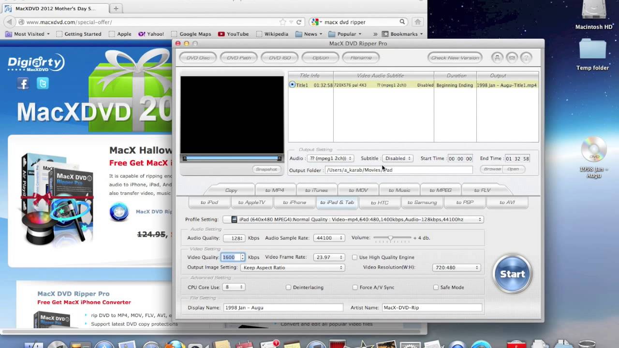This screenshot has width=619, height=348.
Task: Click the Getting Started bookmark
Action: (x=79, y=34)
